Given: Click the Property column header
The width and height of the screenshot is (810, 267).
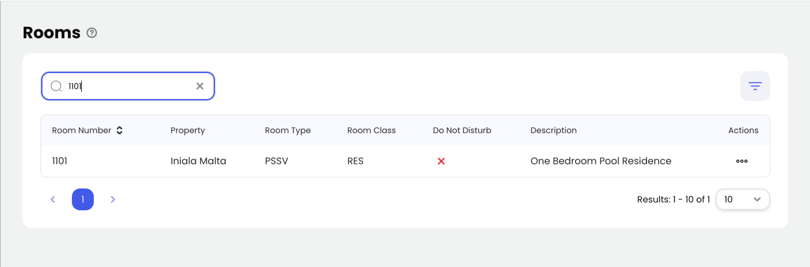Looking at the screenshot, I should (188, 130).
